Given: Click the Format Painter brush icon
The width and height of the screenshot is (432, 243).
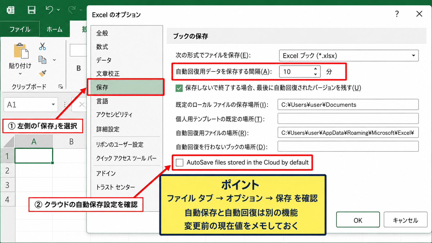Looking at the screenshot, I should point(43,73).
